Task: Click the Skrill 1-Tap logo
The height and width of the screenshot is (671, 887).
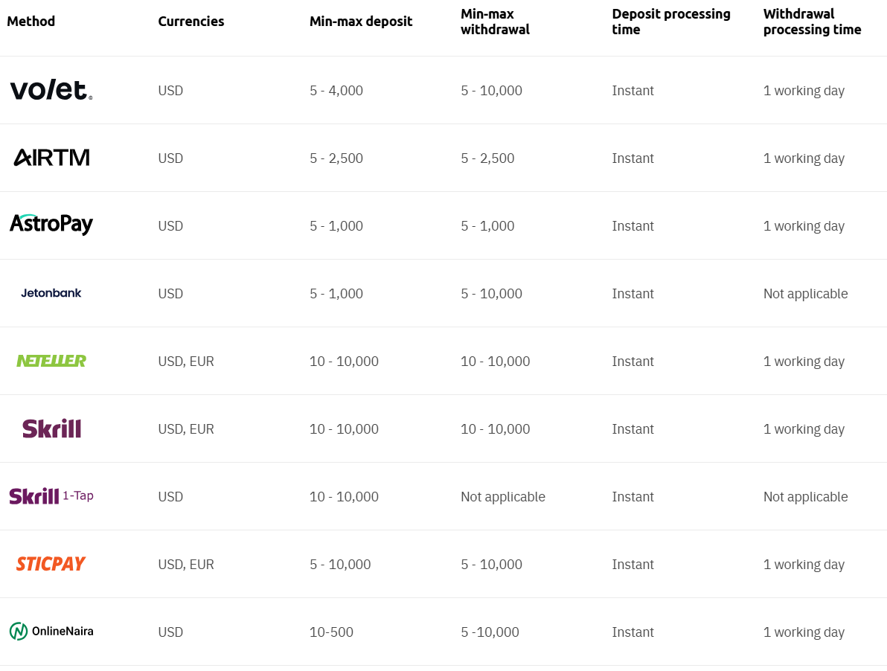Action: 51,496
